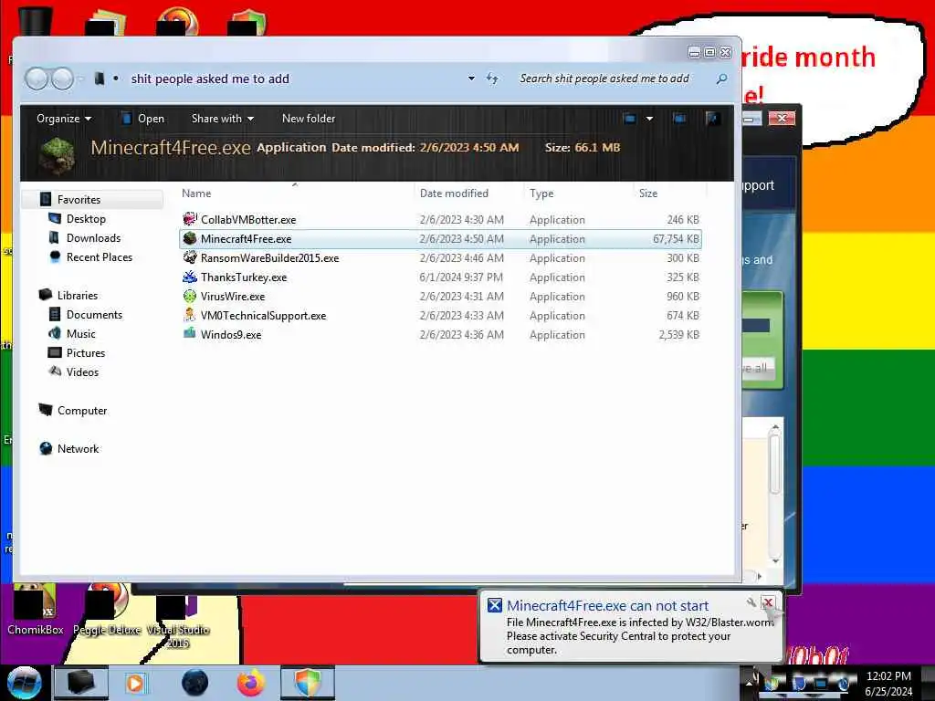Click the wrench icon in notification balloon
935x701 pixels.
[751, 602]
